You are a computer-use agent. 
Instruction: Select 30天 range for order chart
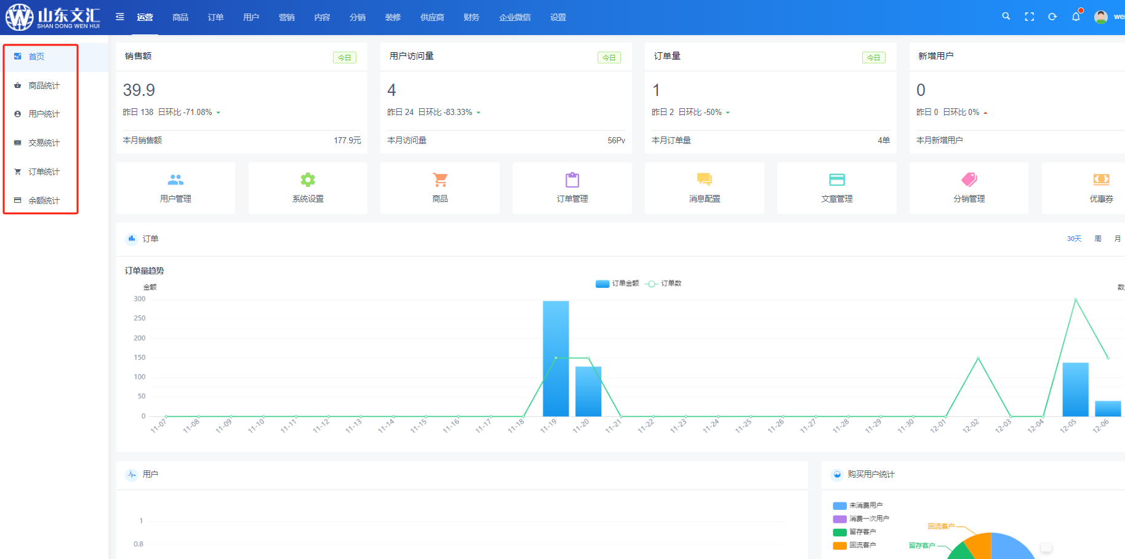pos(1074,239)
